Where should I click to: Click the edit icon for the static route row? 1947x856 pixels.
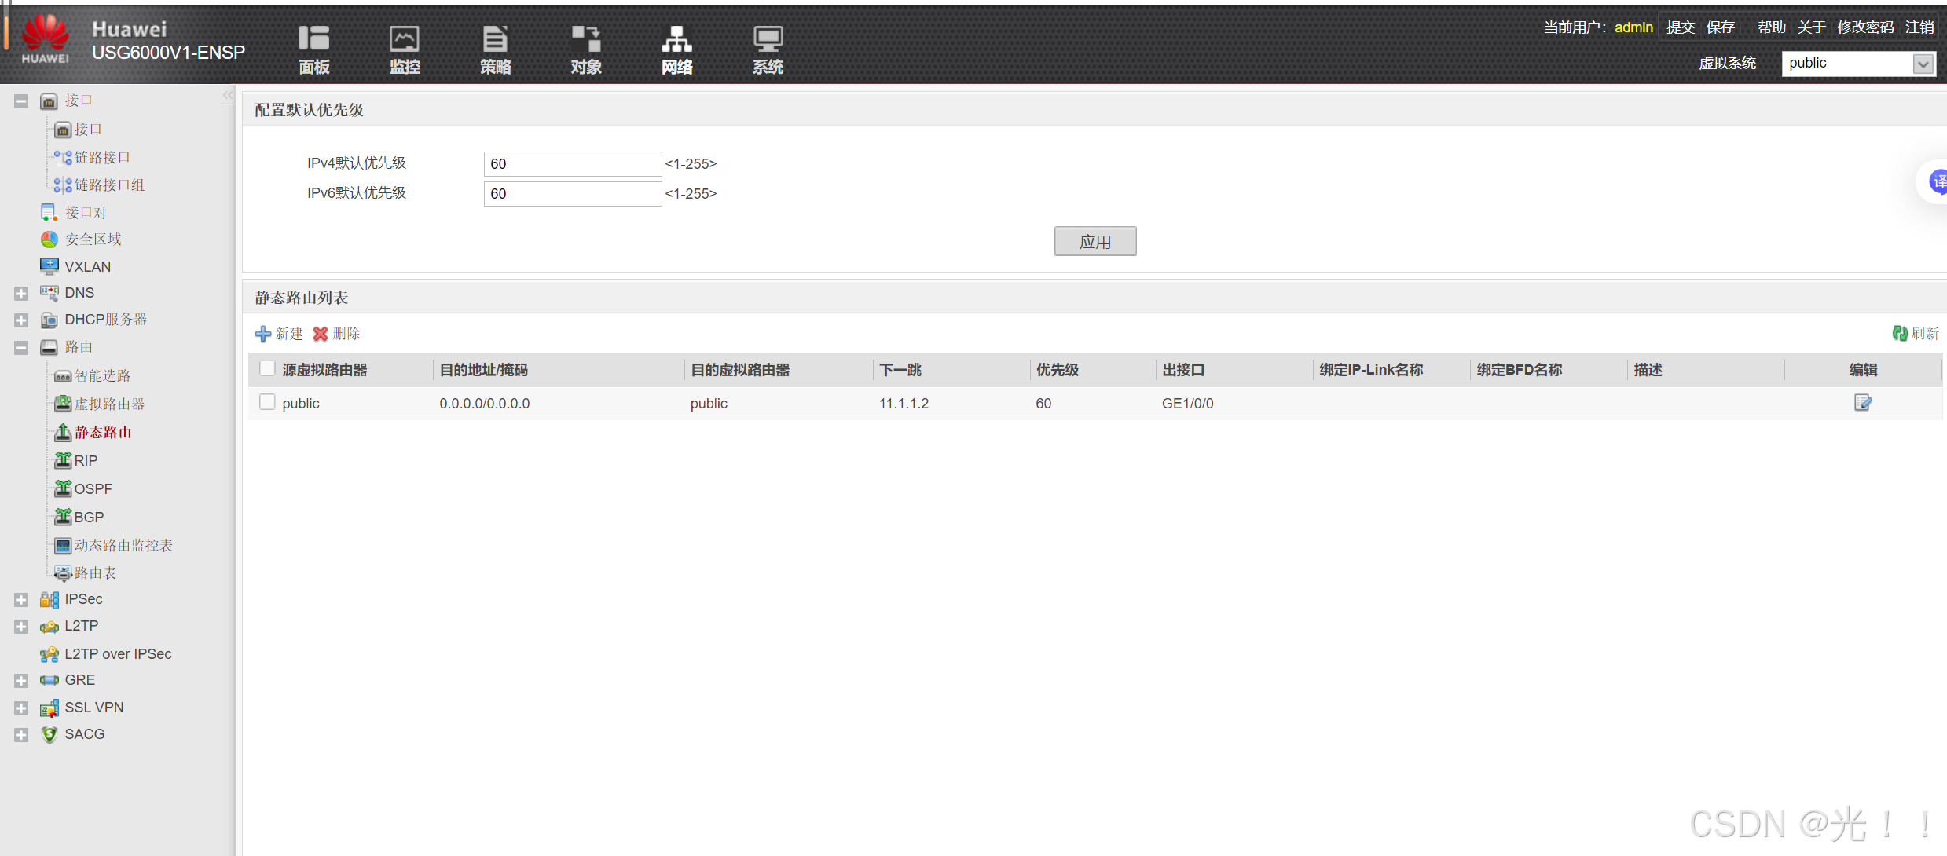click(1863, 403)
